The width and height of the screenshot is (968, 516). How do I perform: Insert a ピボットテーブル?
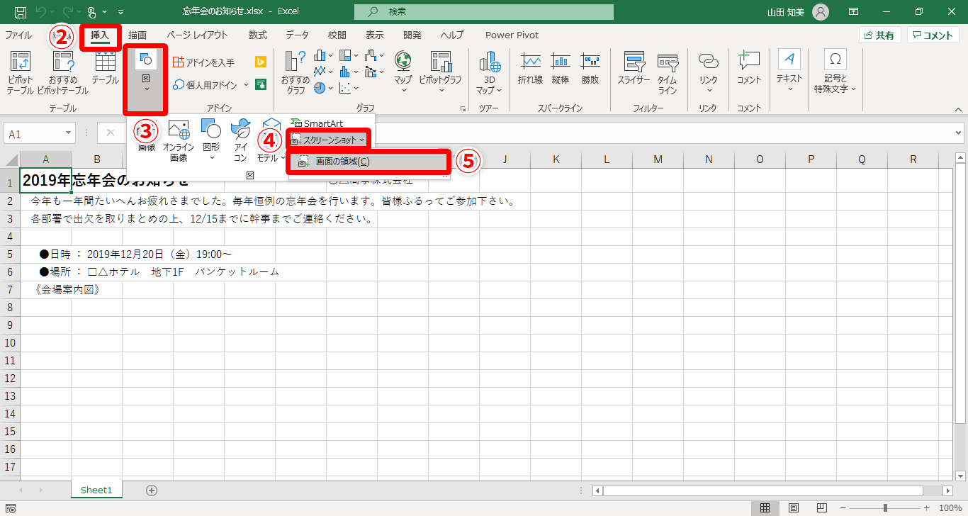pos(20,73)
